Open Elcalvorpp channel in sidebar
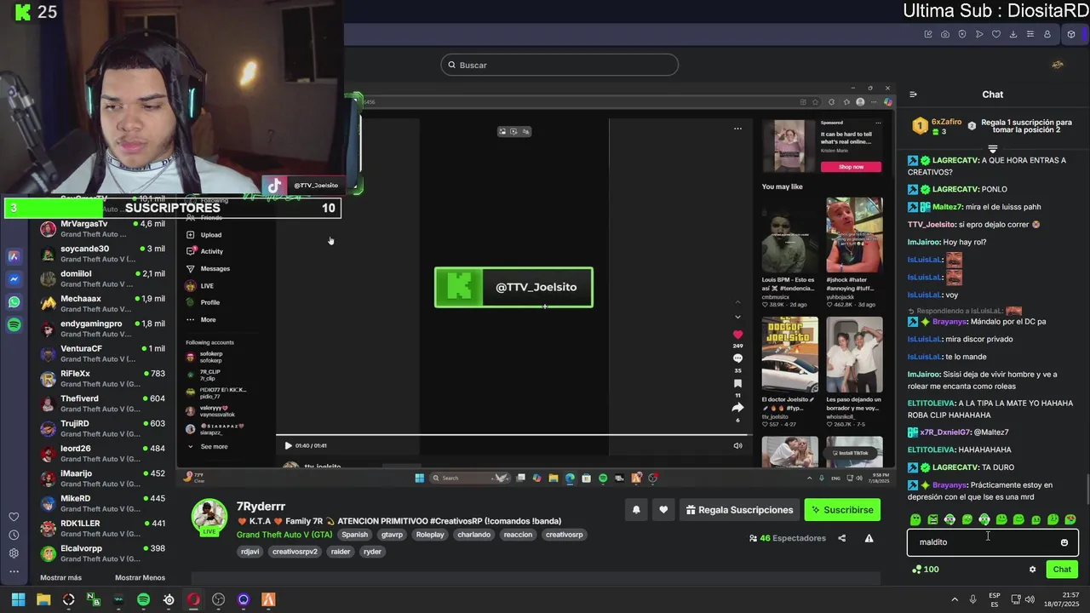 (104, 553)
